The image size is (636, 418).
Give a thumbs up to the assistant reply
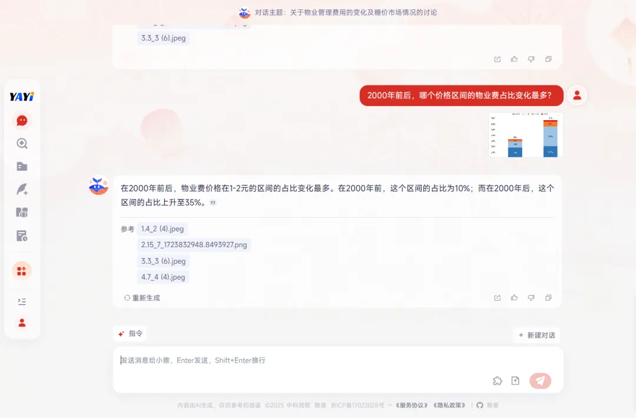tap(514, 298)
